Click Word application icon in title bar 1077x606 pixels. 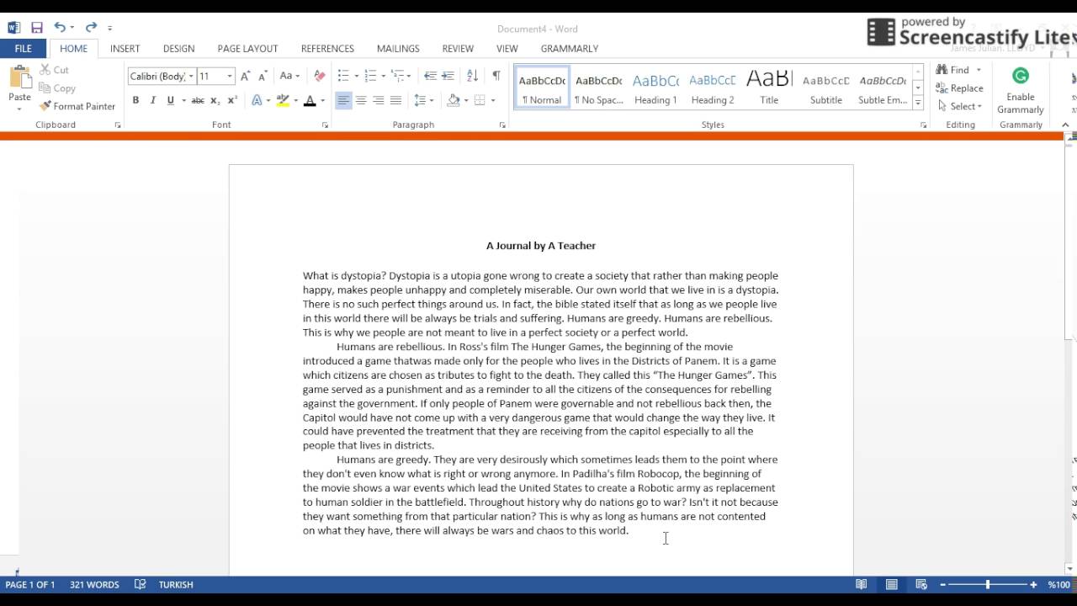pyautogui.click(x=13, y=28)
